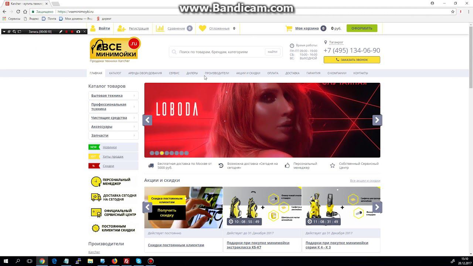Open the Windows Start menu
The width and height of the screenshot is (473, 266).
[x=6, y=261]
